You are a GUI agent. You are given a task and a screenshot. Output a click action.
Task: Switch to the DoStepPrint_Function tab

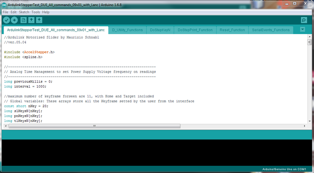pos(195,30)
